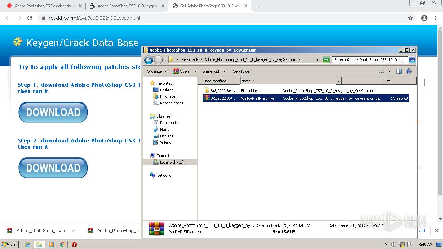Select Network in navigation pane
This screenshot has width=443, height=249.
tap(163, 175)
